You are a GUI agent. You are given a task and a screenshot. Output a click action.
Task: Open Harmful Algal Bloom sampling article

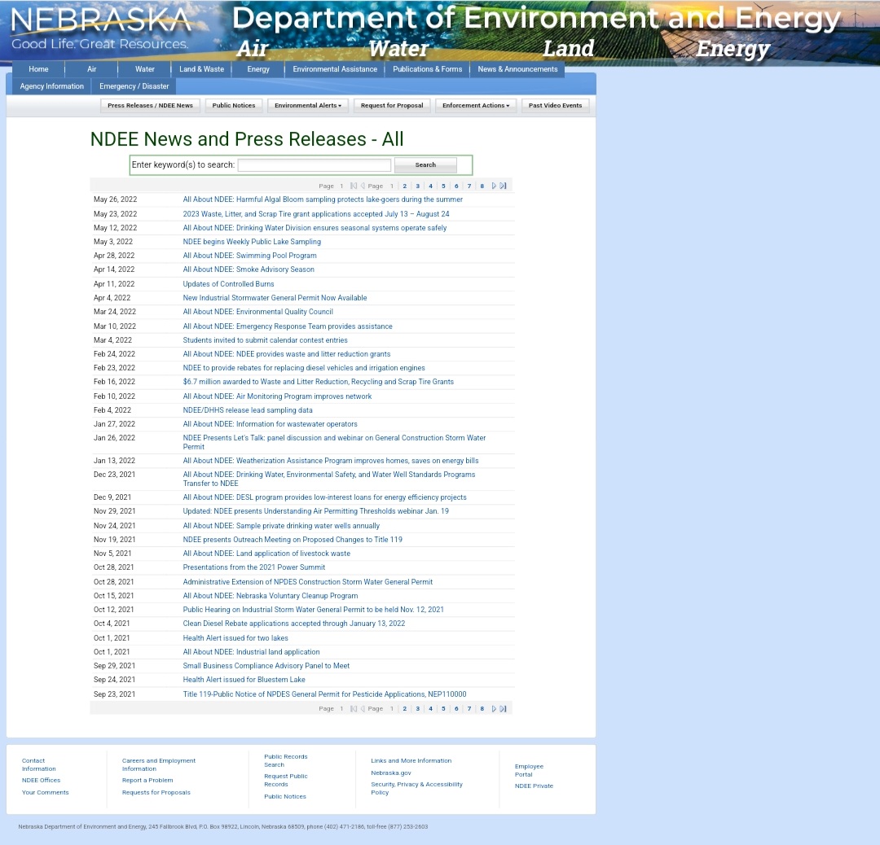pyautogui.click(x=323, y=199)
